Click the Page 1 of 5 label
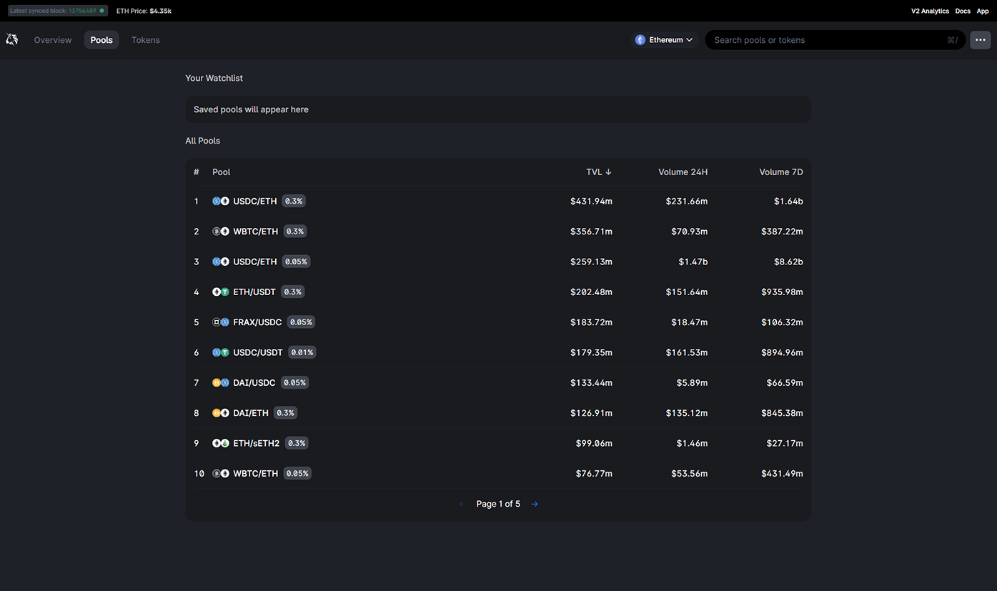Image resolution: width=997 pixels, height=591 pixels. point(498,504)
